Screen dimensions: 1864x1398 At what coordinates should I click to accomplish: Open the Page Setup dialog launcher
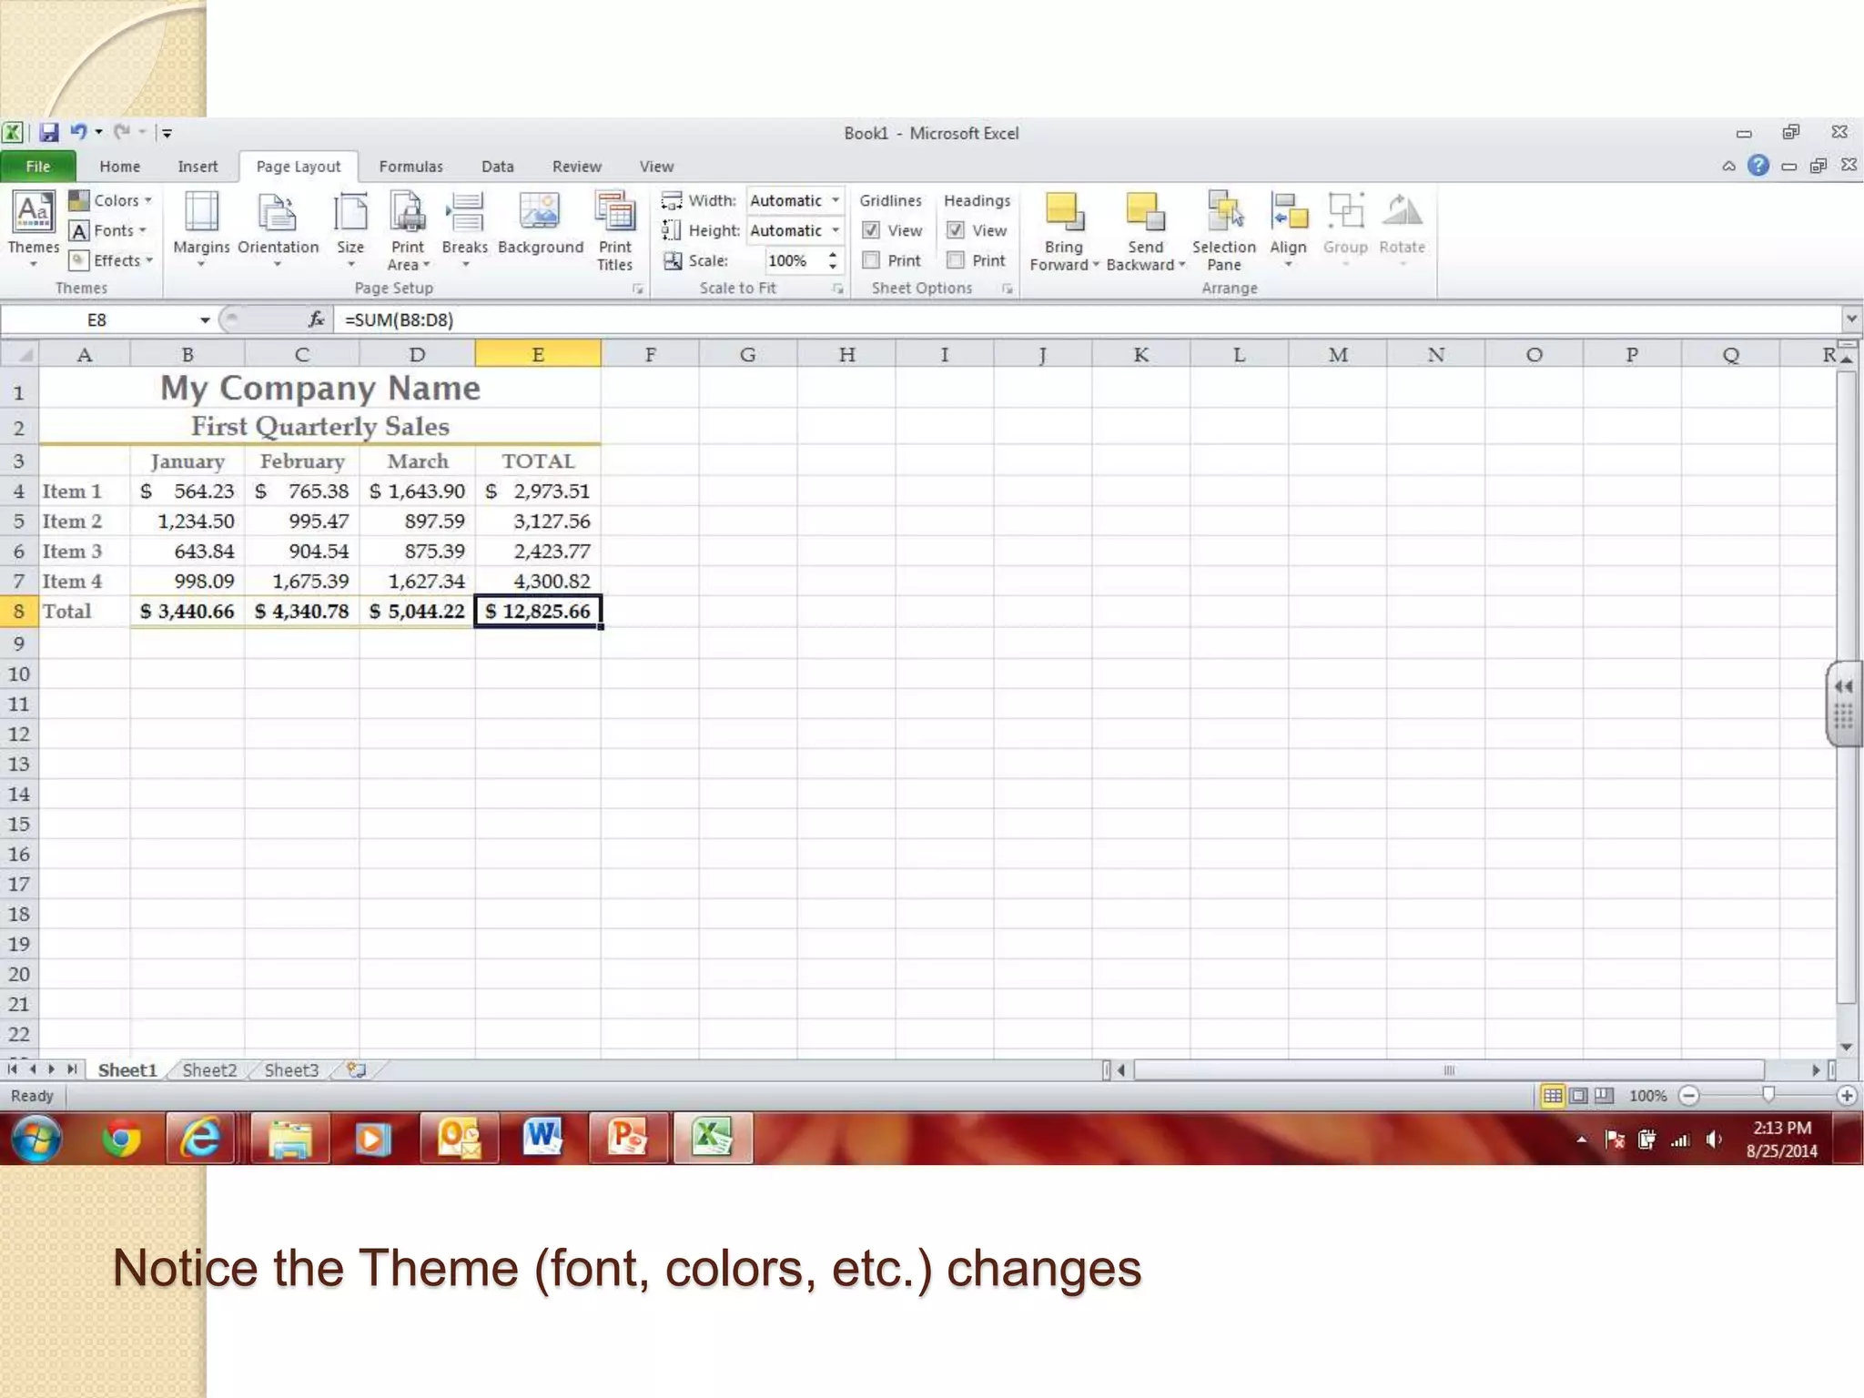638,289
